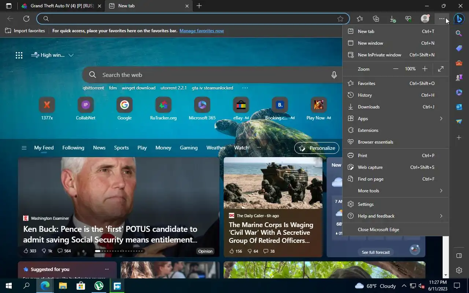Screen dimensions: 469x293
Task: Open the Favorites toolbar star-list icon
Action: click(360, 19)
